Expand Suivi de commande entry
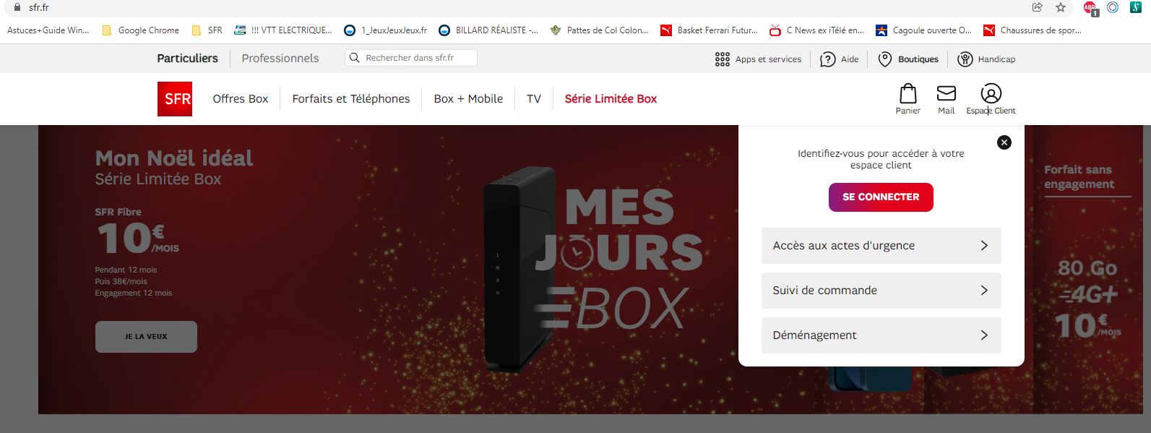 click(x=881, y=291)
